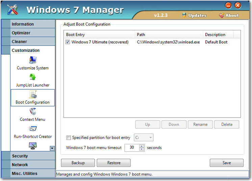This screenshot has width=252, height=181.
Task: Click the Up button
Action: point(148,124)
